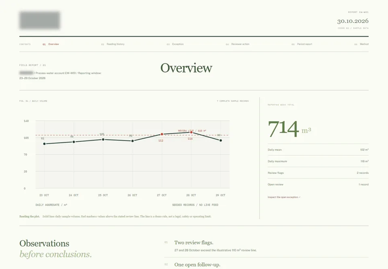Click the 'REPORTED WEEK TOTAL' label
Image resolution: width=388 pixels, height=269 pixels.
coord(281,105)
